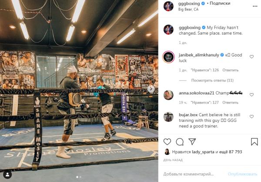261x182 pixels.
Task: Like the post with the heart icon
Action: point(167,142)
